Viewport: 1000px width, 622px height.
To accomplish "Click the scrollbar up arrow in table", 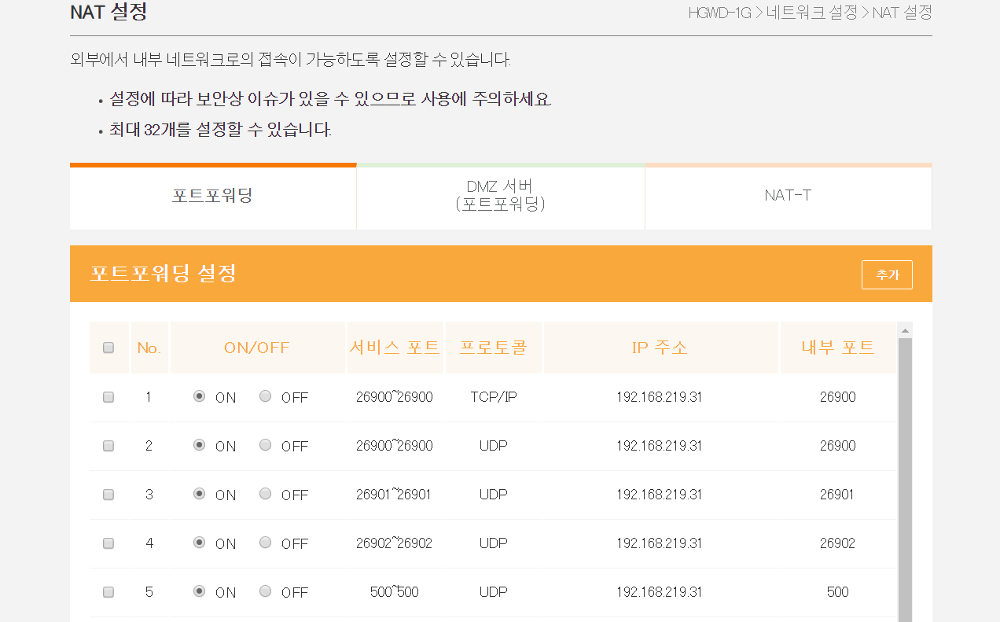I will click(x=905, y=330).
